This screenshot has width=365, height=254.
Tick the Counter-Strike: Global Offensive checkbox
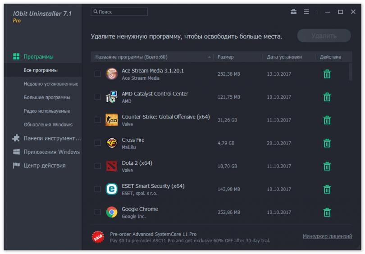[x=98, y=120]
